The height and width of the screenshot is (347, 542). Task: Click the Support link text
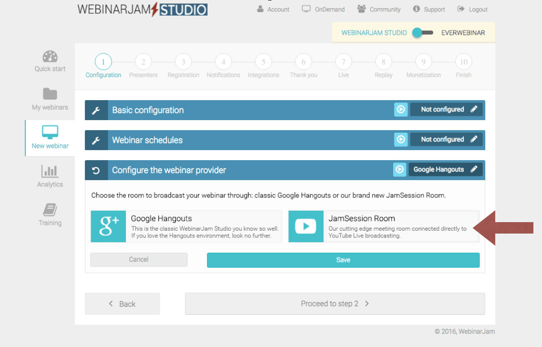pyautogui.click(x=434, y=10)
